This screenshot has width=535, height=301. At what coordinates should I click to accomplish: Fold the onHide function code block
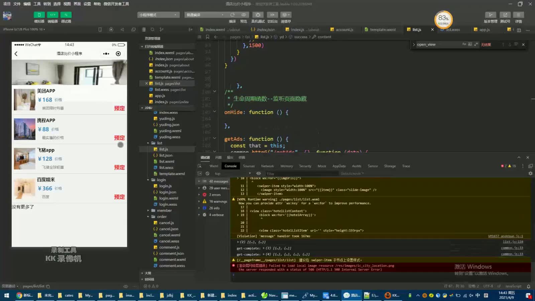click(x=215, y=112)
